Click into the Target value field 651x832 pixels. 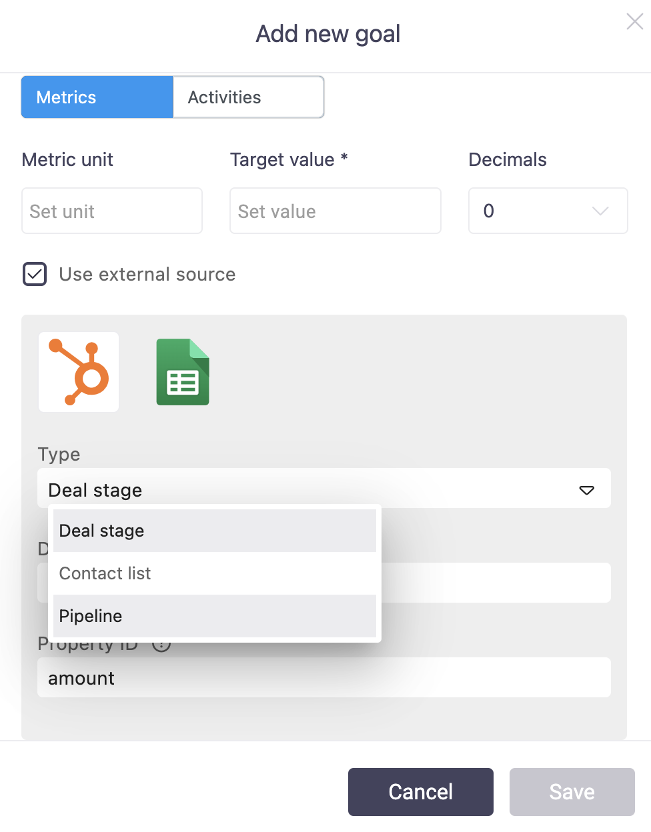(x=335, y=211)
